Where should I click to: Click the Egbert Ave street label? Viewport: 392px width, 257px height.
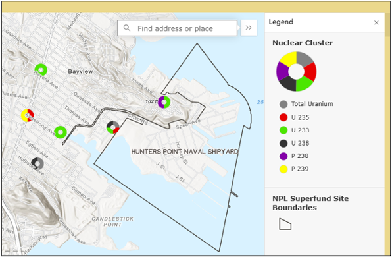point(37,149)
